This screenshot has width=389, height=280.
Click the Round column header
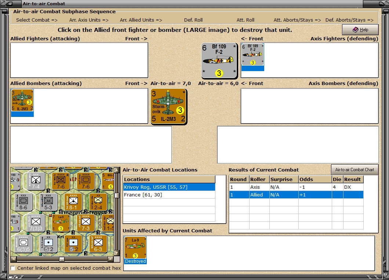point(239,180)
